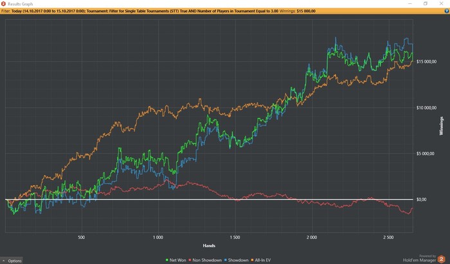Minimize the Results Graph window
Screen dimensions: 450x264
point(410,4)
